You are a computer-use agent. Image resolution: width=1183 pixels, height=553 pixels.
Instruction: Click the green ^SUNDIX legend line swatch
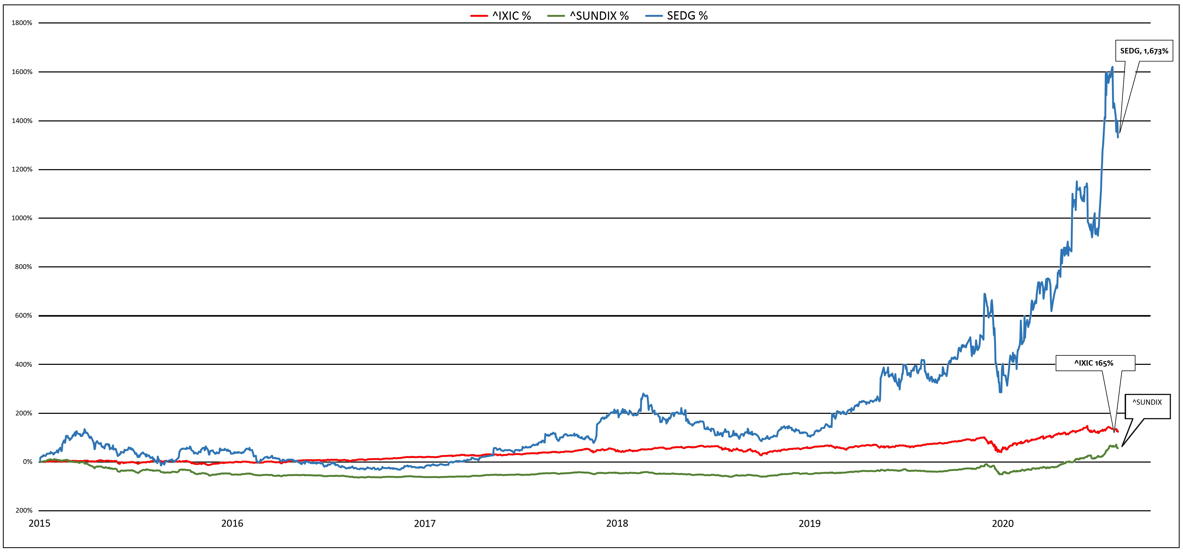[x=556, y=16]
